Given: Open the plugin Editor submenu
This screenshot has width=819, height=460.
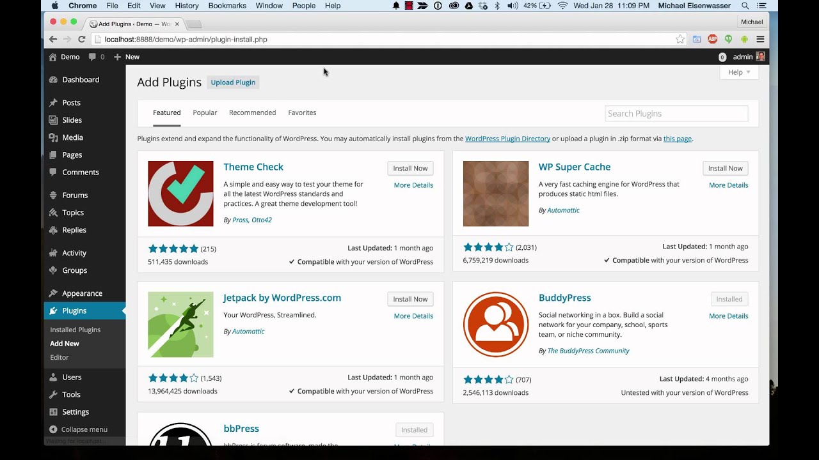Looking at the screenshot, I should tap(60, 358).
